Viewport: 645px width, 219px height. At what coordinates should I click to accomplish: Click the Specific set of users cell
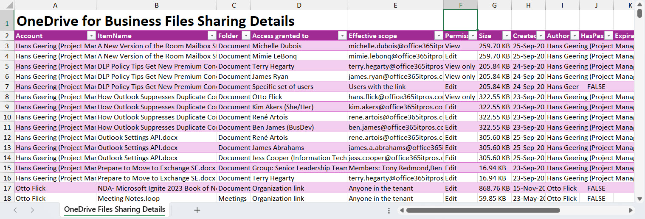coord(299,86)
